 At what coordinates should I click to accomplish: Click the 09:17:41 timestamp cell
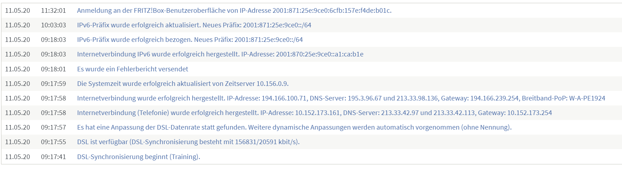(x=53, y=157)
